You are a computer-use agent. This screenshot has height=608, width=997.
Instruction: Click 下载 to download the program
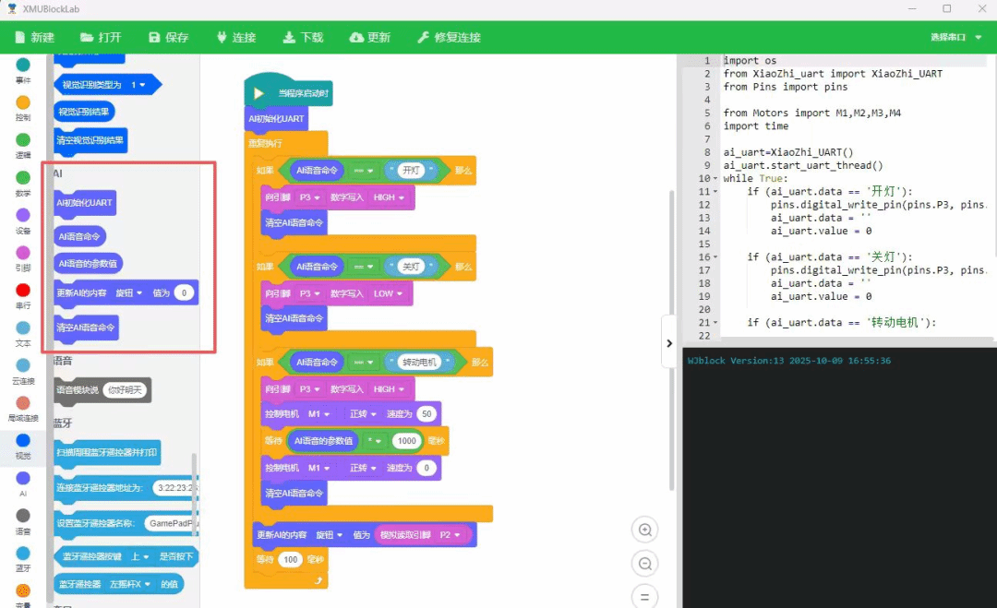[303, 38]
